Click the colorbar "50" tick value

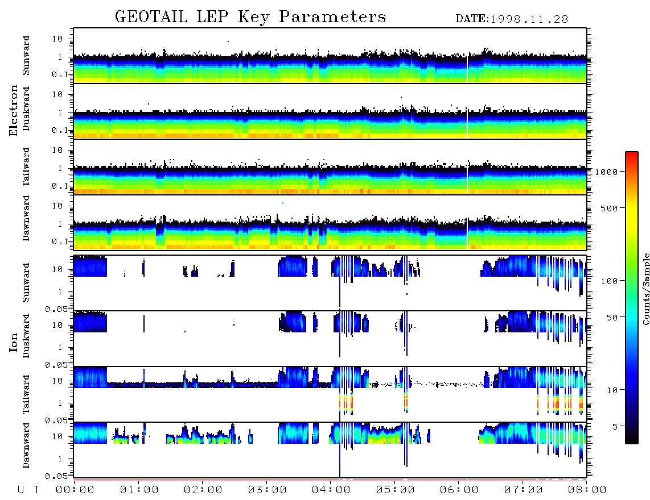tap(612, 318)
